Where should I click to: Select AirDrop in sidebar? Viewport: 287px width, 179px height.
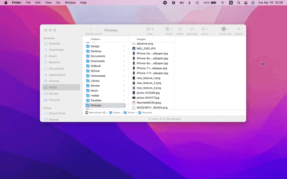[x=61, y=81]
